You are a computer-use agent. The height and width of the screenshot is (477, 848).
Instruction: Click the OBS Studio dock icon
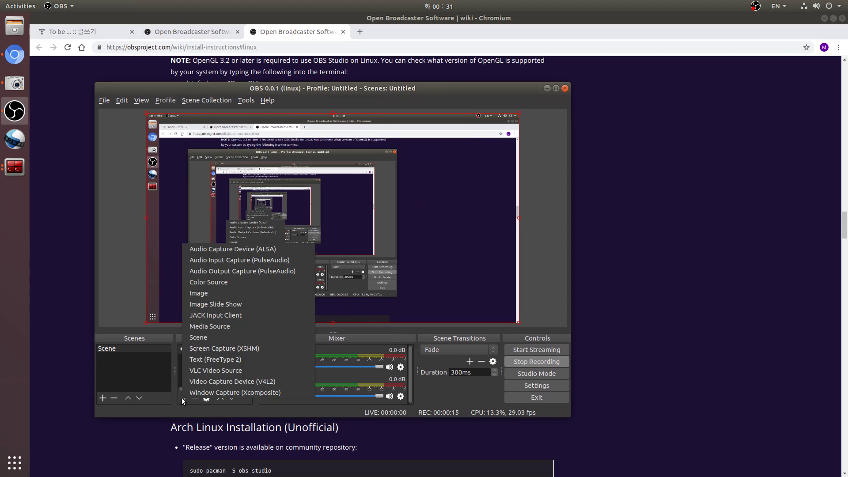coord(15,111)
